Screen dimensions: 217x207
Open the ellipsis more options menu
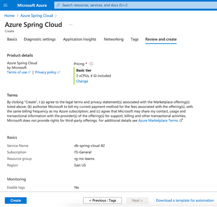[71, 24]
